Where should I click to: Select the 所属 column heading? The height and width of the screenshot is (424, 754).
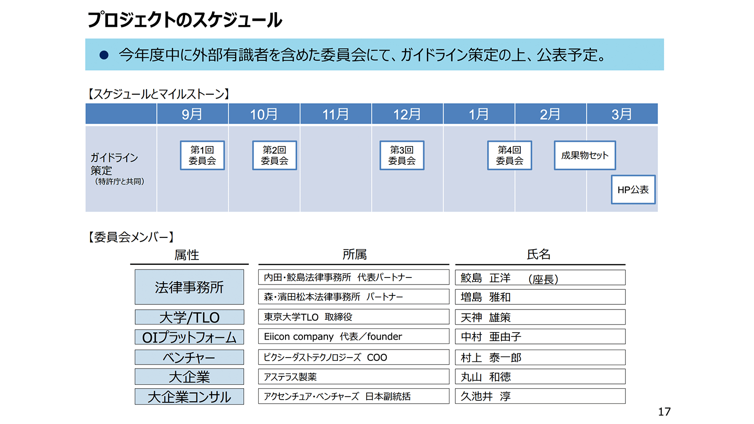tap(354, 255)
